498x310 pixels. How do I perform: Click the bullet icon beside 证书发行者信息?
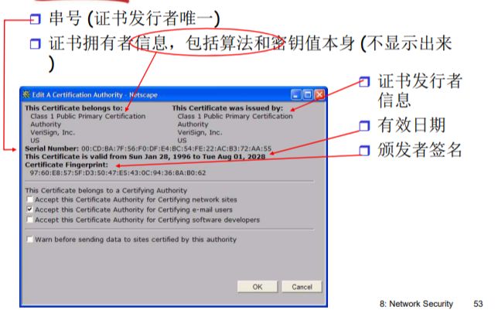[x=365, y=82]
